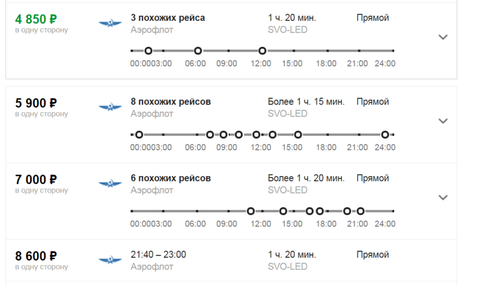
Task: Select the 21:40 – 23:00 flight
Action: (158, 254)
